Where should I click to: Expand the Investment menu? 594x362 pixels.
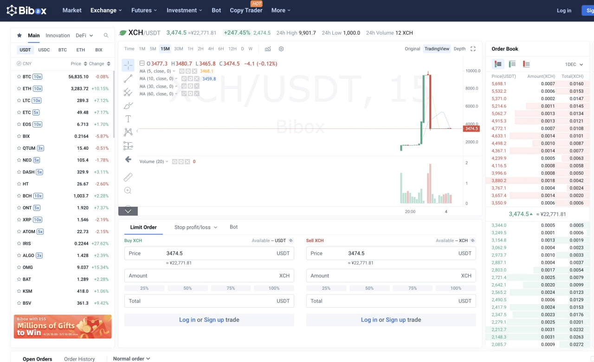click(x=185, y=10)
